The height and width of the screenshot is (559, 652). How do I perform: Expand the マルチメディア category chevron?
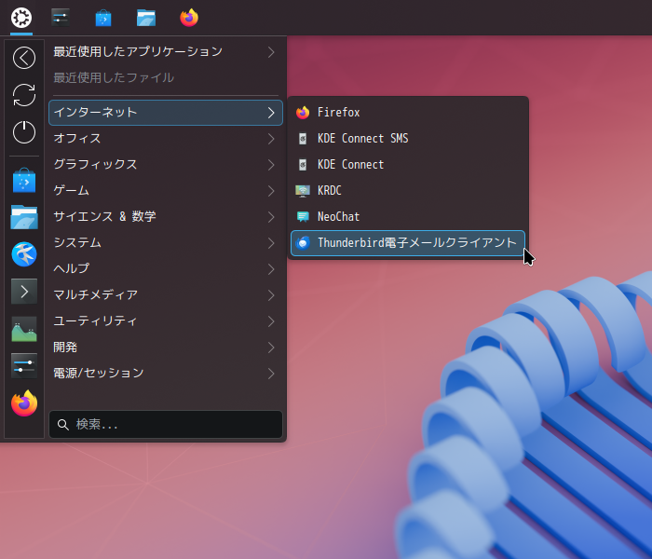click(x=271, y=295)
